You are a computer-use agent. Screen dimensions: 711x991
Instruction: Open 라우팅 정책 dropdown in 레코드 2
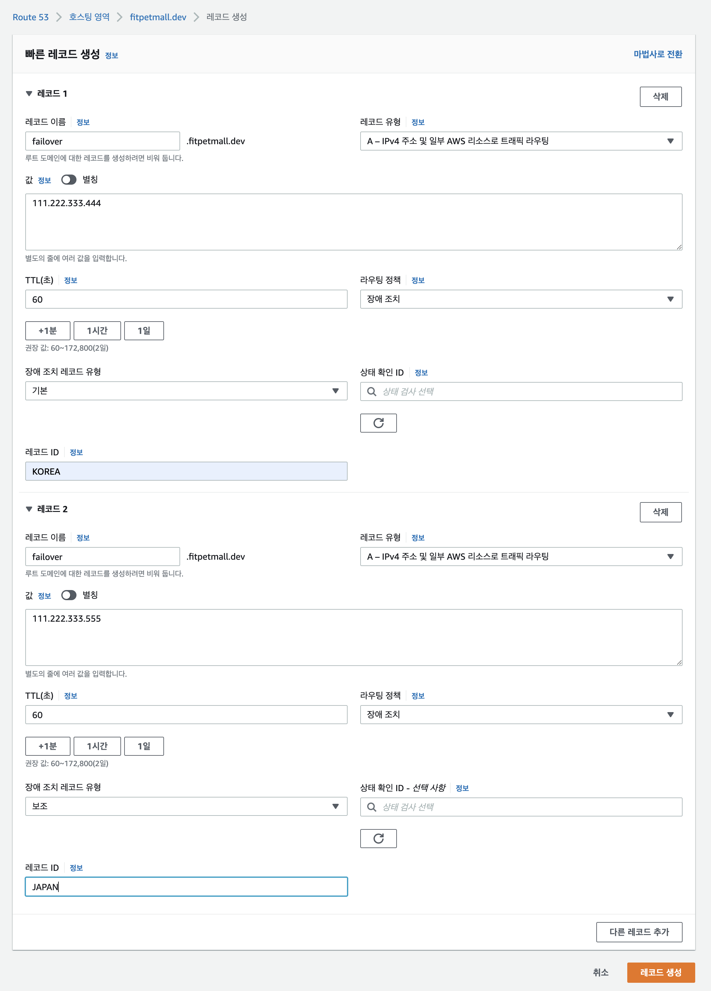click(521, 715)
